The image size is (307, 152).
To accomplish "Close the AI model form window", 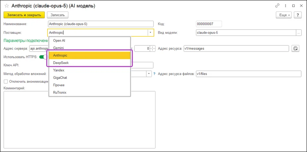I will click(x=302, y=6).
